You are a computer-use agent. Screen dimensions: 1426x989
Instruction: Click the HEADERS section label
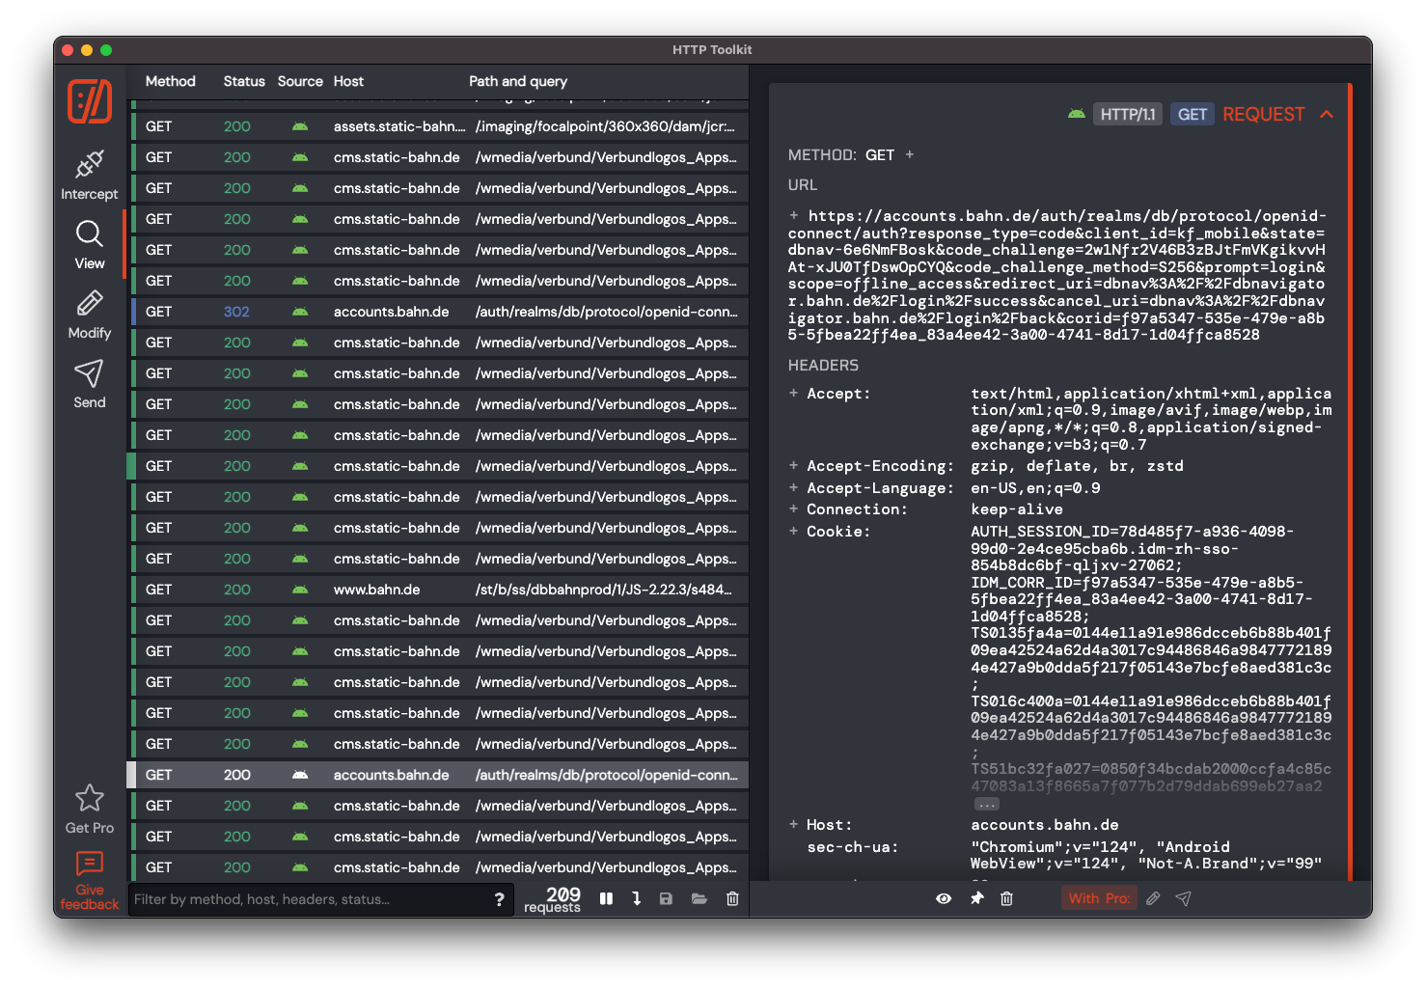click(823, 366)
